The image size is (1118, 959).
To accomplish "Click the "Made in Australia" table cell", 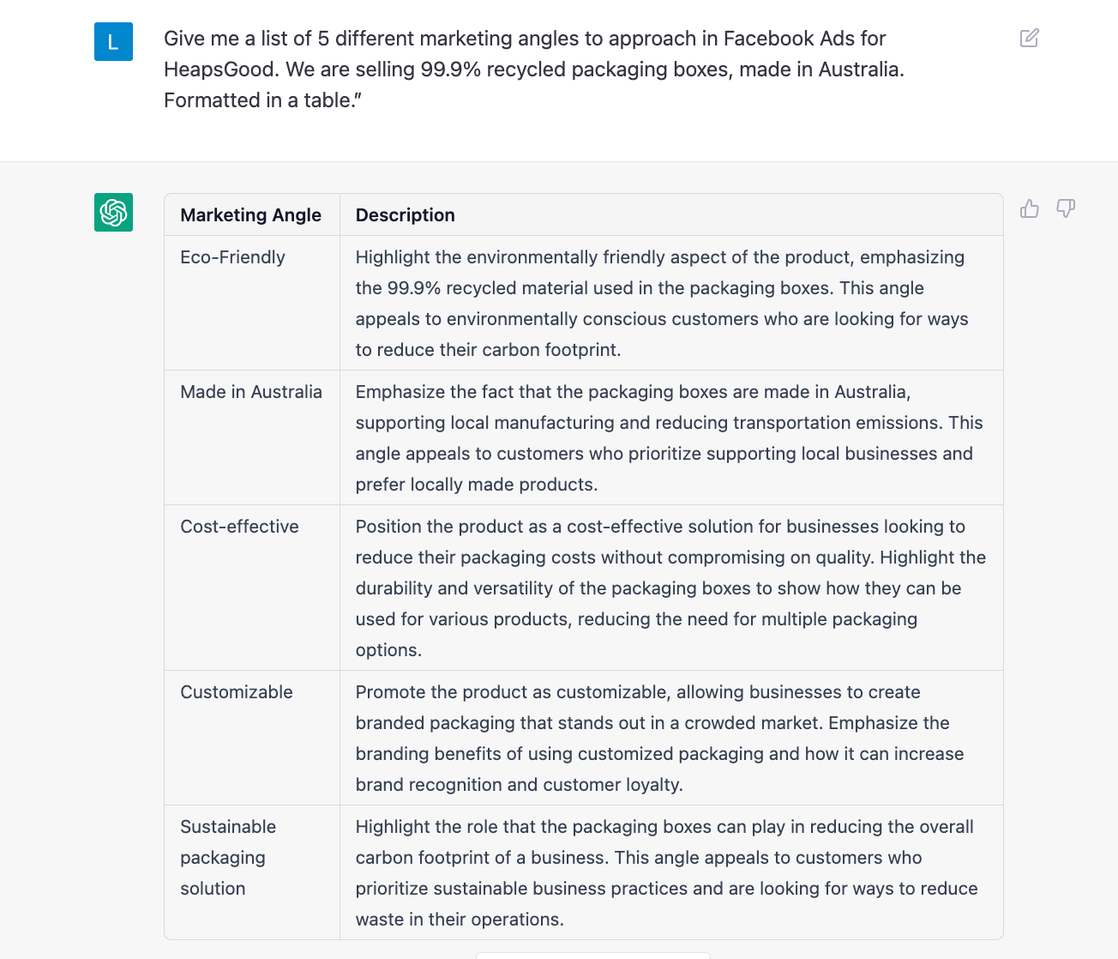I will 252,437.
